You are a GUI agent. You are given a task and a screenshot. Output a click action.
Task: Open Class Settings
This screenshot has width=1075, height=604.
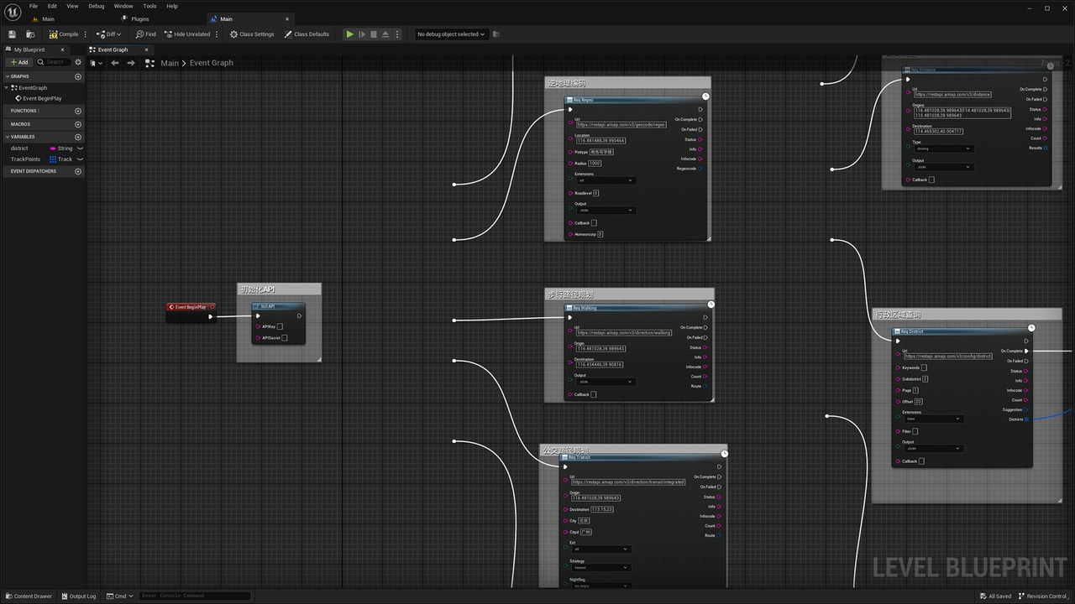pyautogui.click(x=252, y=34)
